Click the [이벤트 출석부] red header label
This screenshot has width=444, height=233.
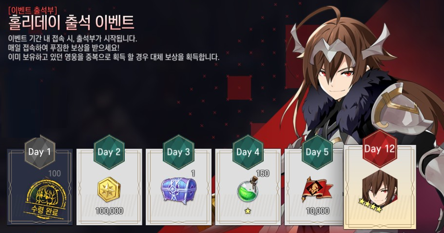[33, 10]
